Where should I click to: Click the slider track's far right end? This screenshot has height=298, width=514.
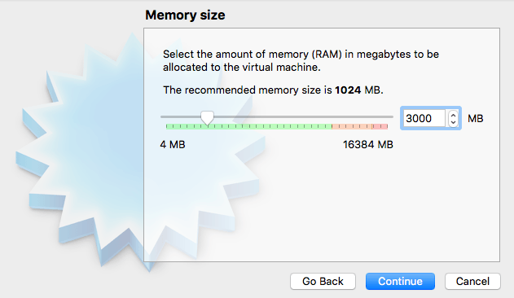[x=391, y=116]
